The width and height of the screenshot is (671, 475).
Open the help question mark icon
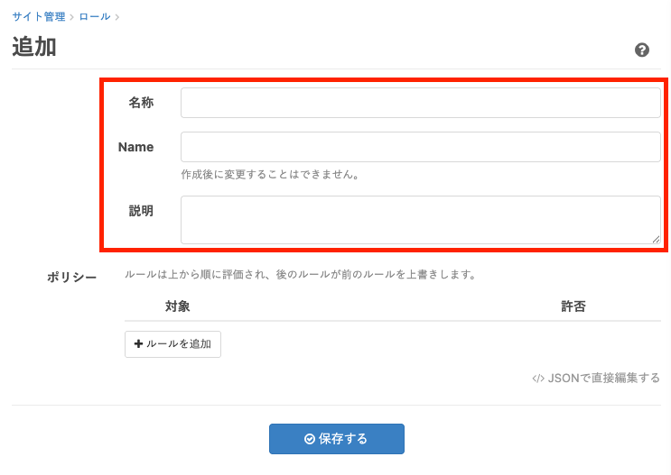(x=642, y=50)
